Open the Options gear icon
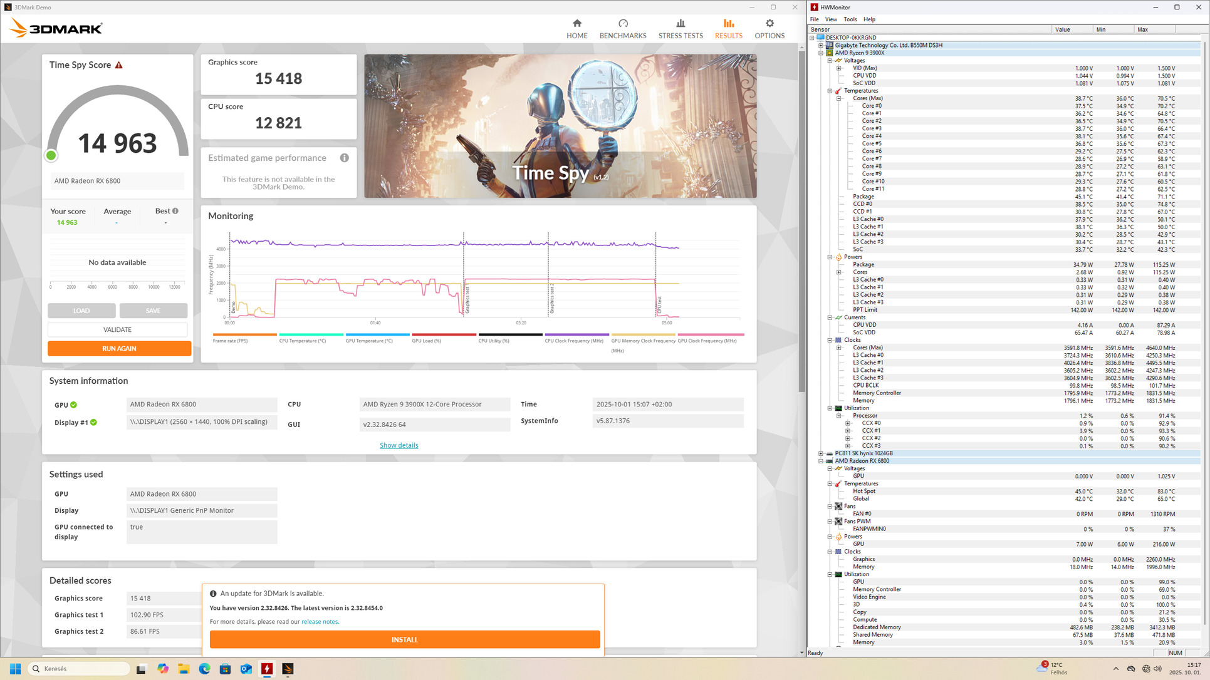Image resolution: width=1210 pixels, height=680 pixels. click(769, 24)
